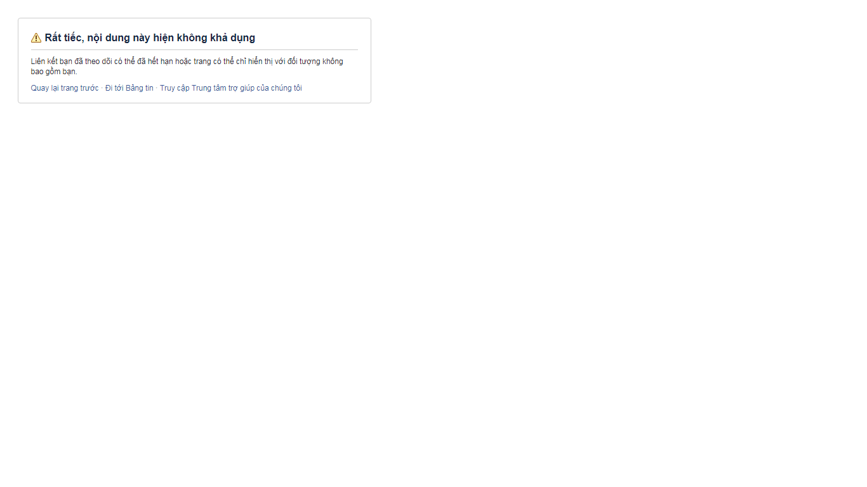Viewport: 867px width, 487px height.
Task: Click the 'Quay lại trang trước' link
Action: [x=65, y=88]
